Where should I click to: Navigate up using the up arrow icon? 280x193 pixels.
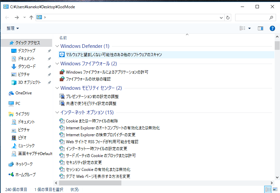31,17
